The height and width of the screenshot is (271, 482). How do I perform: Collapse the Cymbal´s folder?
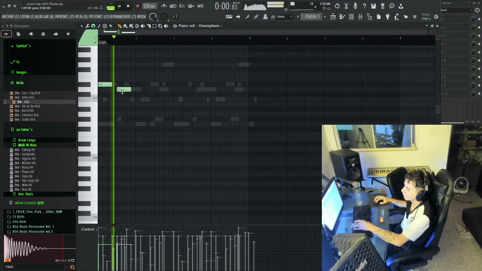coord(23,46)
